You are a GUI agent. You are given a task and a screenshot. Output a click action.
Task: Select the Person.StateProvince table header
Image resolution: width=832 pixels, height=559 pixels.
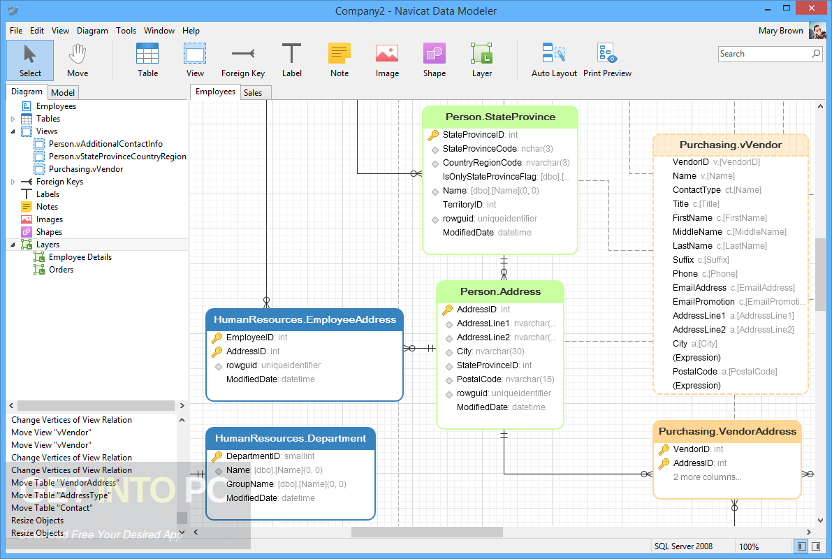coord(500,117)
